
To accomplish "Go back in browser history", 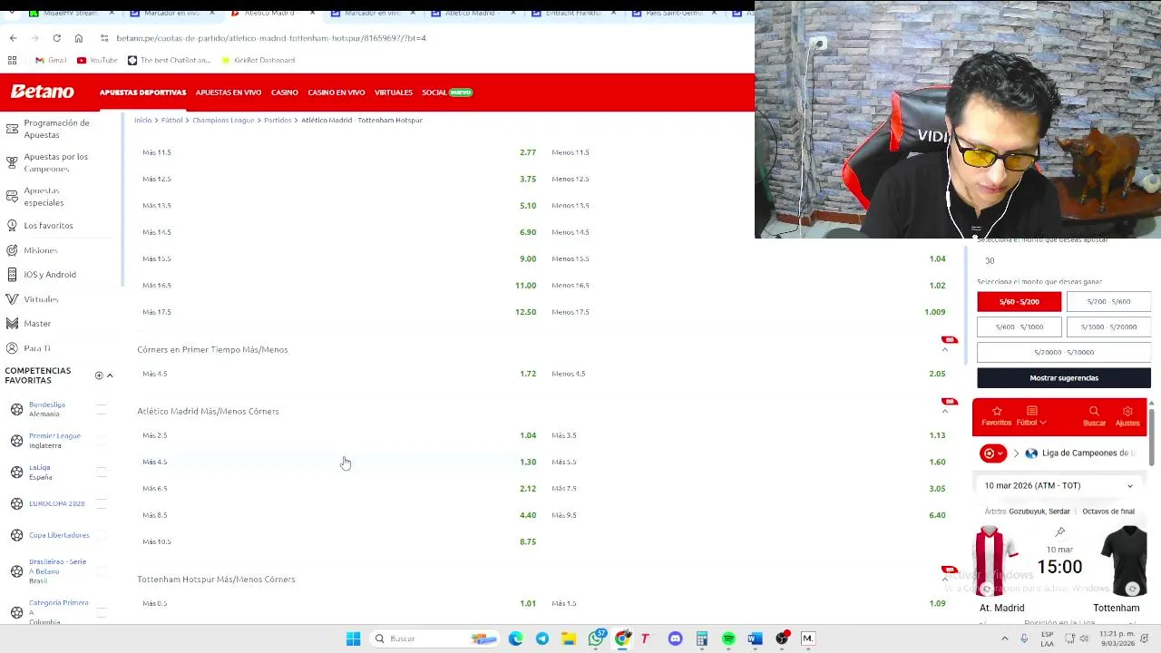I will (x=13, y=38).
